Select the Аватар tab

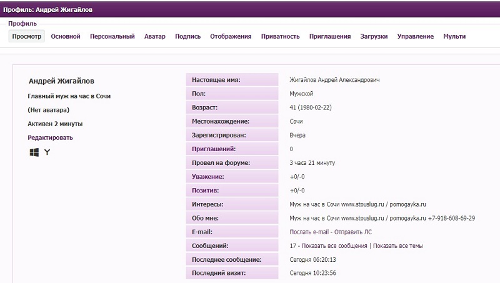pos(155,36)
